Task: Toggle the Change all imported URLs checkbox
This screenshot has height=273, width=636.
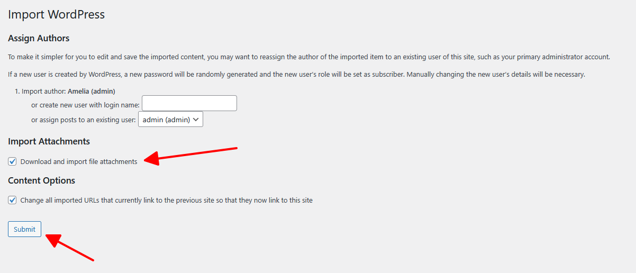Action: pyautogui.click(x=13, y=201)
